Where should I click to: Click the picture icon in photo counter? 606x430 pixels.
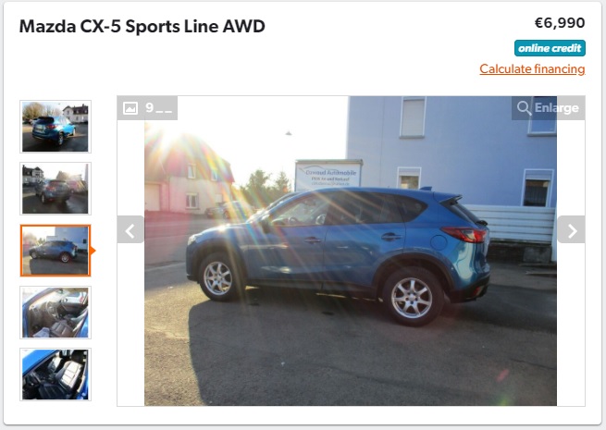(130, 108)
